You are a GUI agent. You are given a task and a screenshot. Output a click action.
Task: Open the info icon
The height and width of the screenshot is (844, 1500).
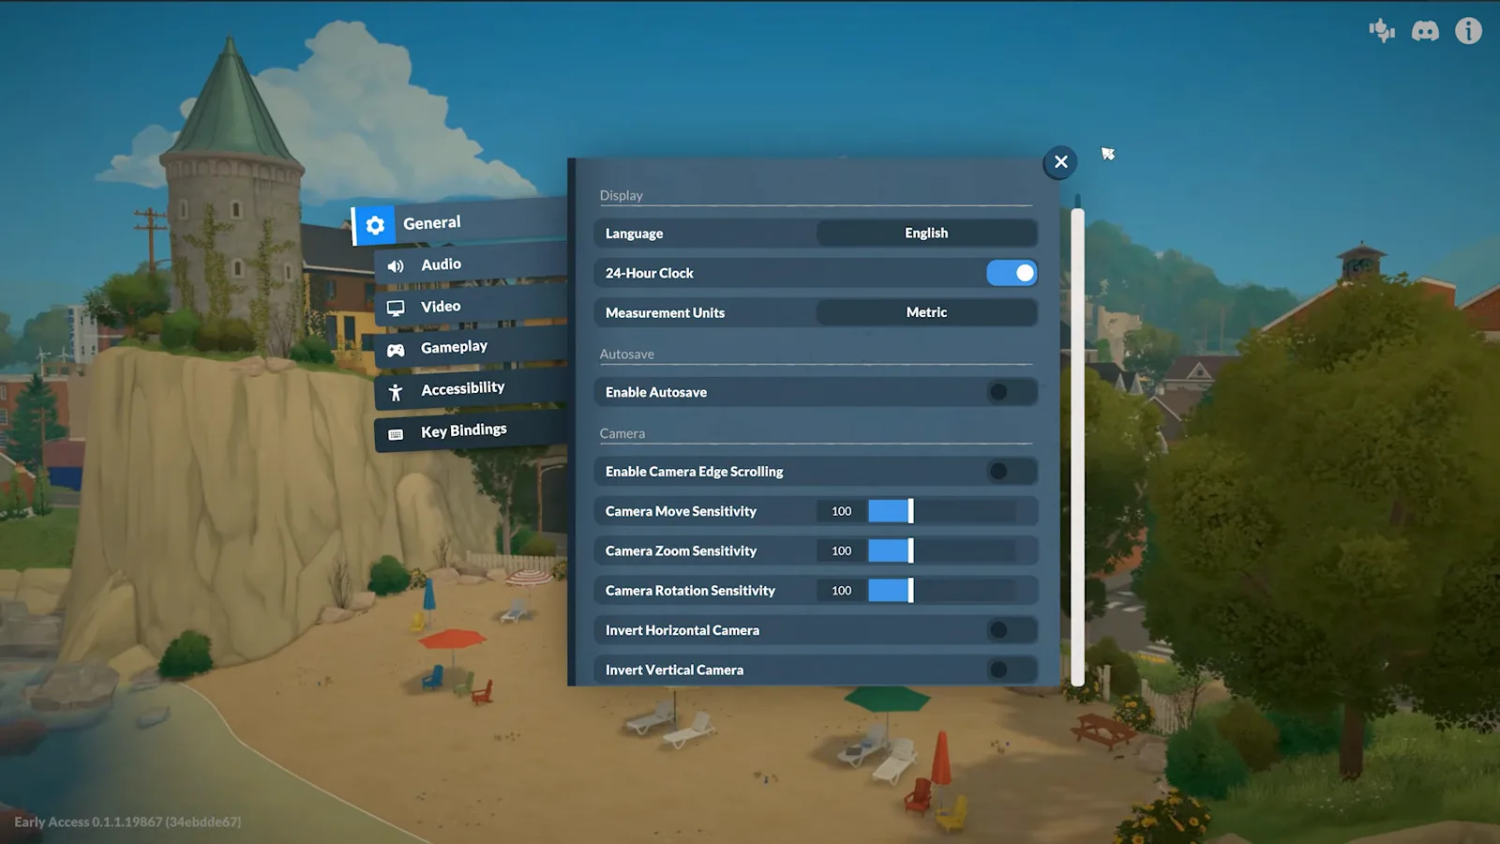(1468, 31)
